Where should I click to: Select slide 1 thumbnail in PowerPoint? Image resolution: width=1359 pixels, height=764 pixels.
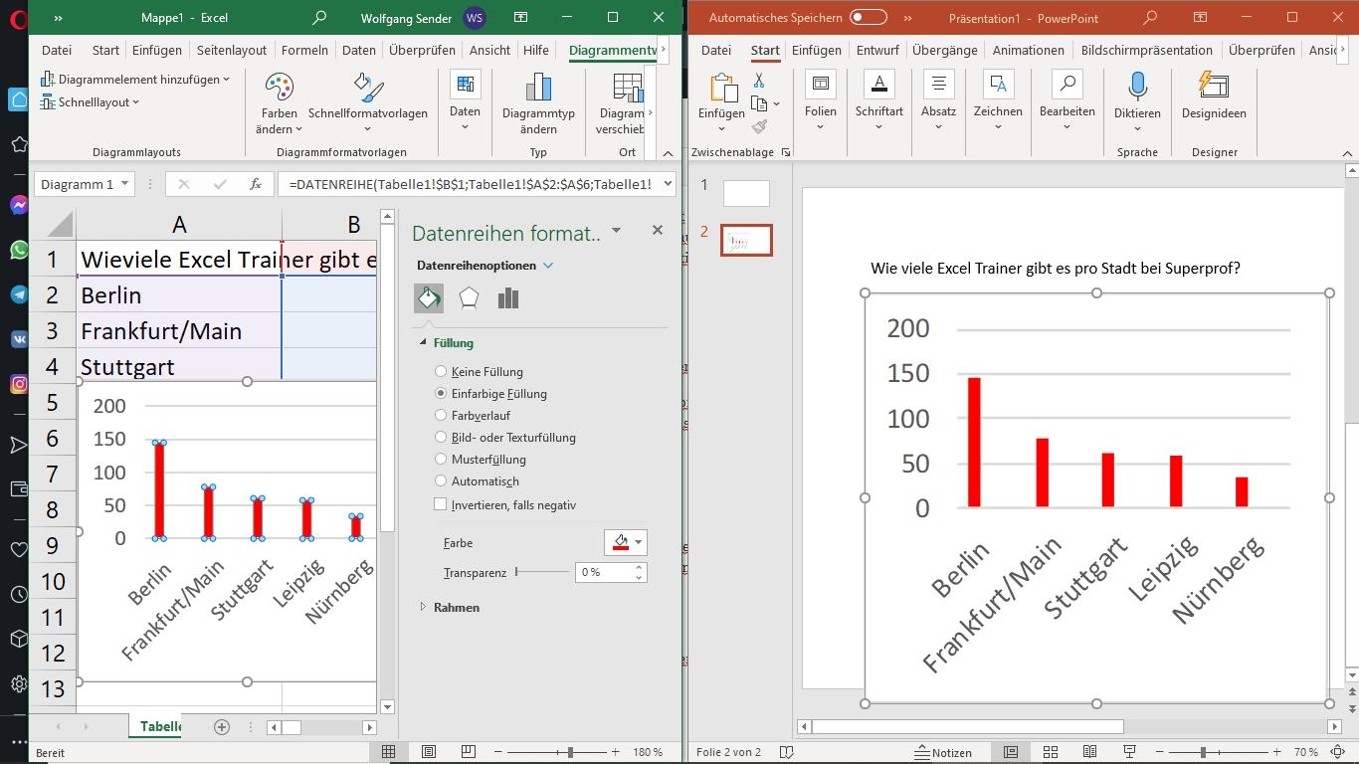(x=746, y=193)
